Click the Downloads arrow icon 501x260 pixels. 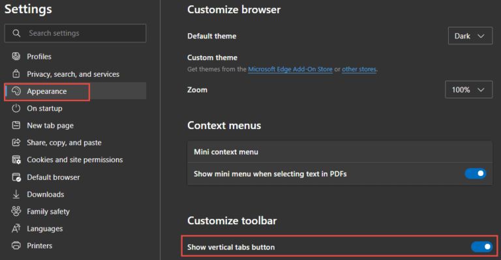click(x=16, y=194)
